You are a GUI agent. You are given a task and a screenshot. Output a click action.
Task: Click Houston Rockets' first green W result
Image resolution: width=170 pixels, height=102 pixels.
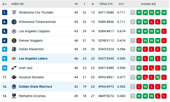click(139, 77)
